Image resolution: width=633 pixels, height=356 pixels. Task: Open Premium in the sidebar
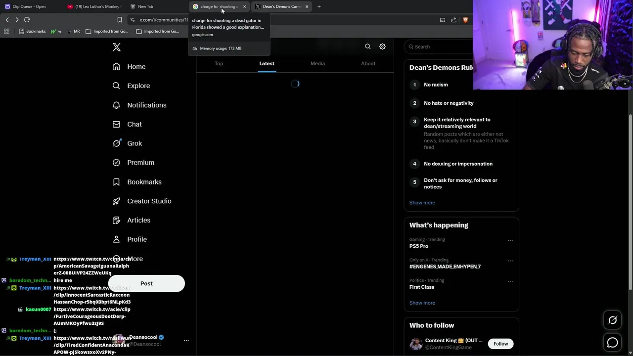(x=134, y=163)
